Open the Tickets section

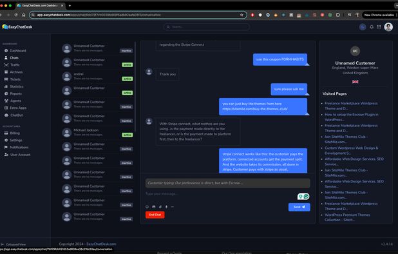pos(12,79)
